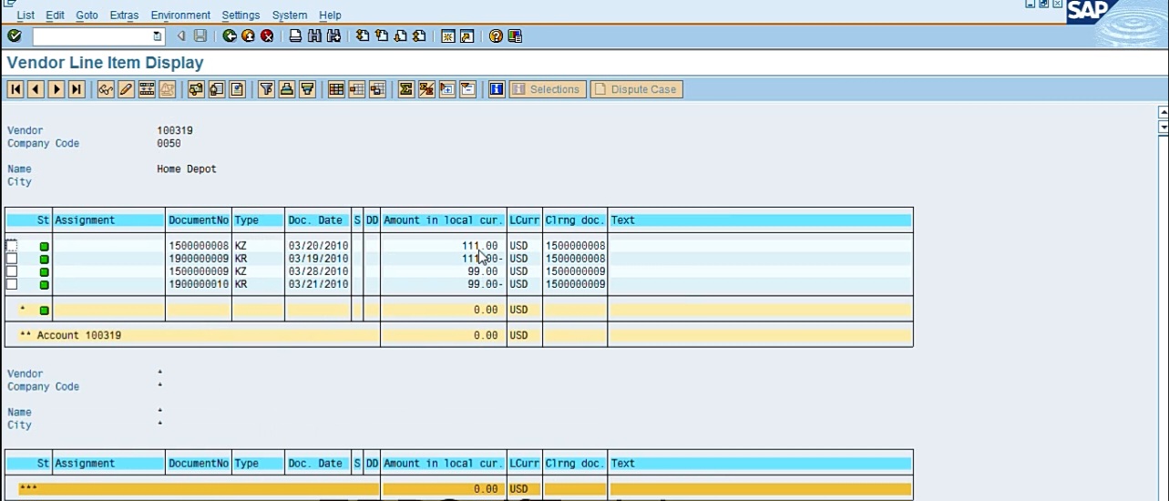Image resolution: width=1169 pixels, height=501 pixels.
Task: Click the Generate Shortcut icon
Action: [467, 36]
